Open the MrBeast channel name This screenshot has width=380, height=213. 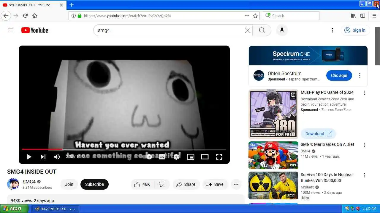coord(307,187)
